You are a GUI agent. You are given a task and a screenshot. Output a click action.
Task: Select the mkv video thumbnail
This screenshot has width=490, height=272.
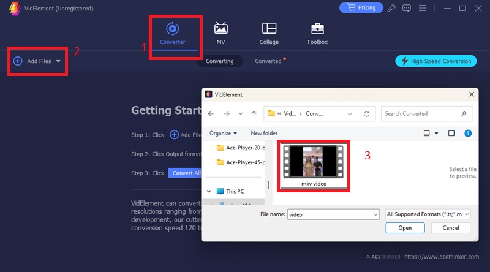click(x=314, y=166)
